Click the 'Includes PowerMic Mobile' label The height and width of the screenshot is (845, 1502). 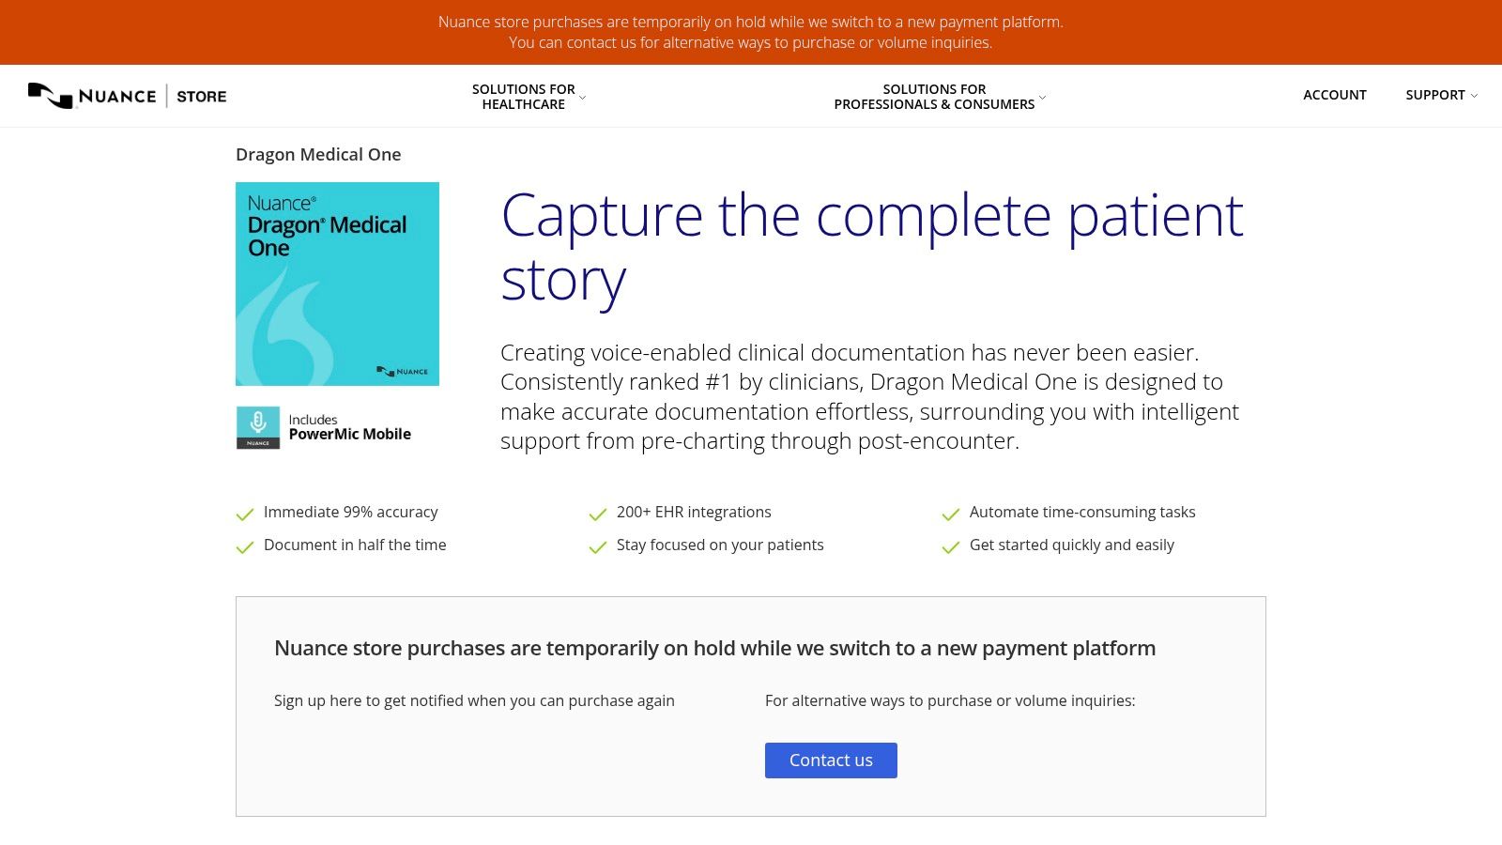[350, 427]
